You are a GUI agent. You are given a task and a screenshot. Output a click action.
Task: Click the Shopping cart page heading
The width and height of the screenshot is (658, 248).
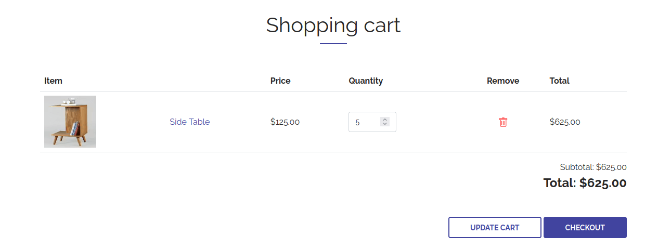(x=333, y=25)
